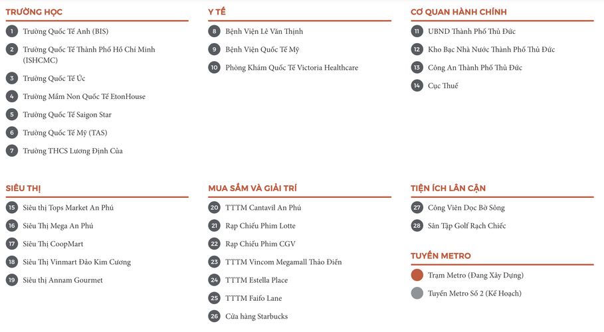604x332 pixels.
Task: Select TTTM Vincom Megamall Thảo Điền
Action: (x=284, y=262)
